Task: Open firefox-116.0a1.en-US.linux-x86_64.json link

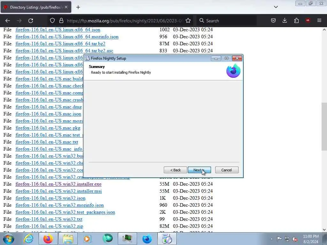Action: [58, 30]
